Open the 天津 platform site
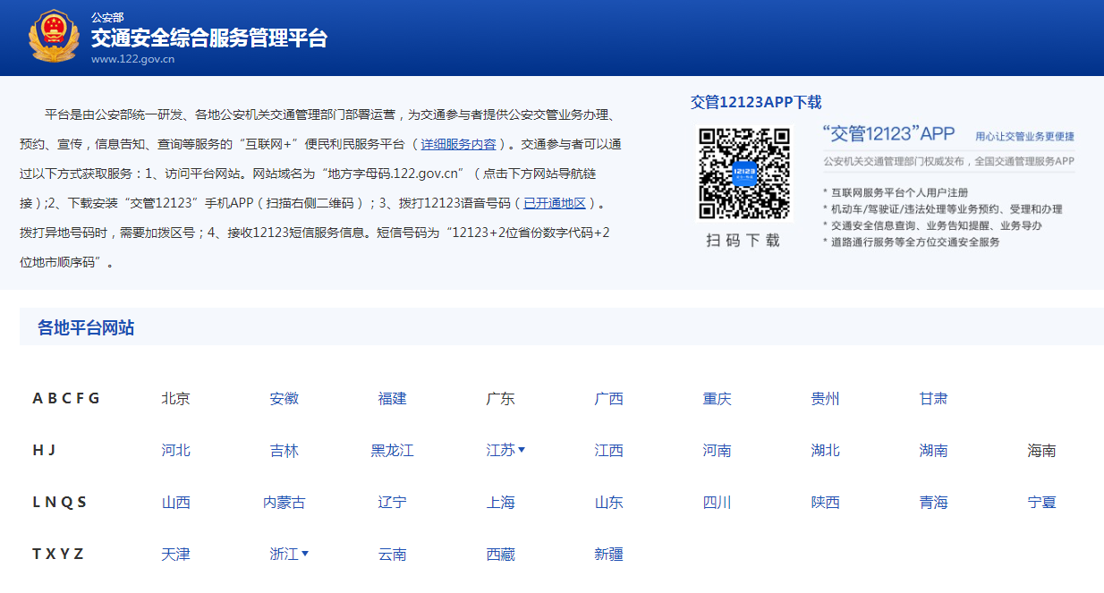The image size is (1104, 593). click(175, 555)
